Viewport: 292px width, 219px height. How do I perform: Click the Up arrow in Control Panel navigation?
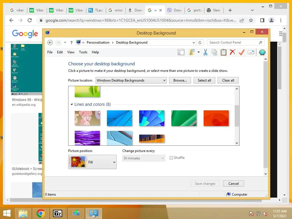pyautogui.click(x=71, y=42)
